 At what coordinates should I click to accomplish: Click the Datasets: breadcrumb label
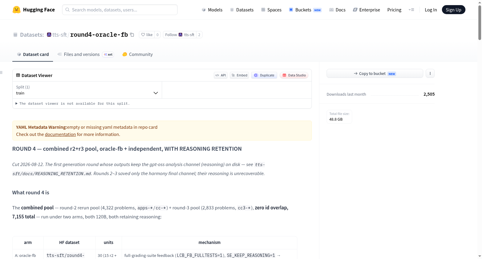(32, 35)
